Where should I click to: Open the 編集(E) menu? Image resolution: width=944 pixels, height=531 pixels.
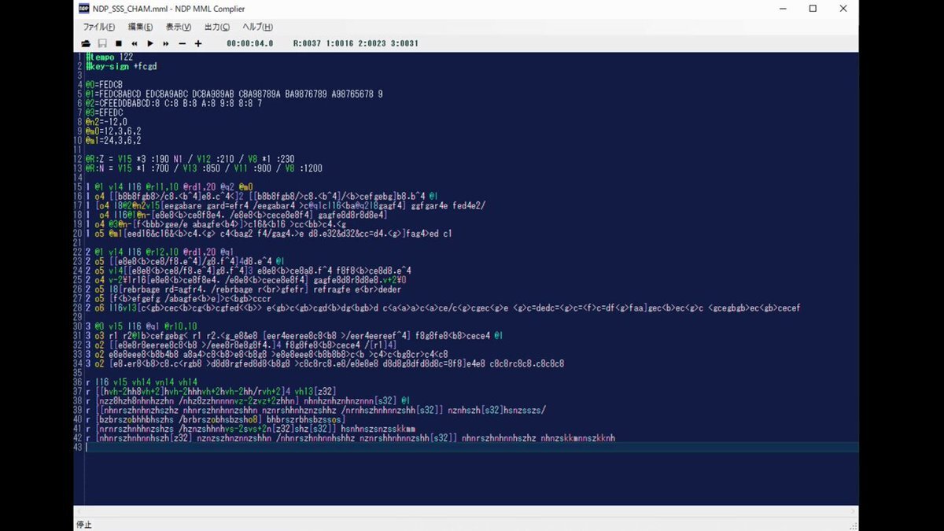[140, 27]
